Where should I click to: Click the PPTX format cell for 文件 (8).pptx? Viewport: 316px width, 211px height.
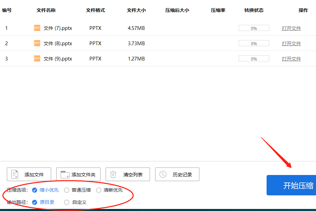point(95,43)
